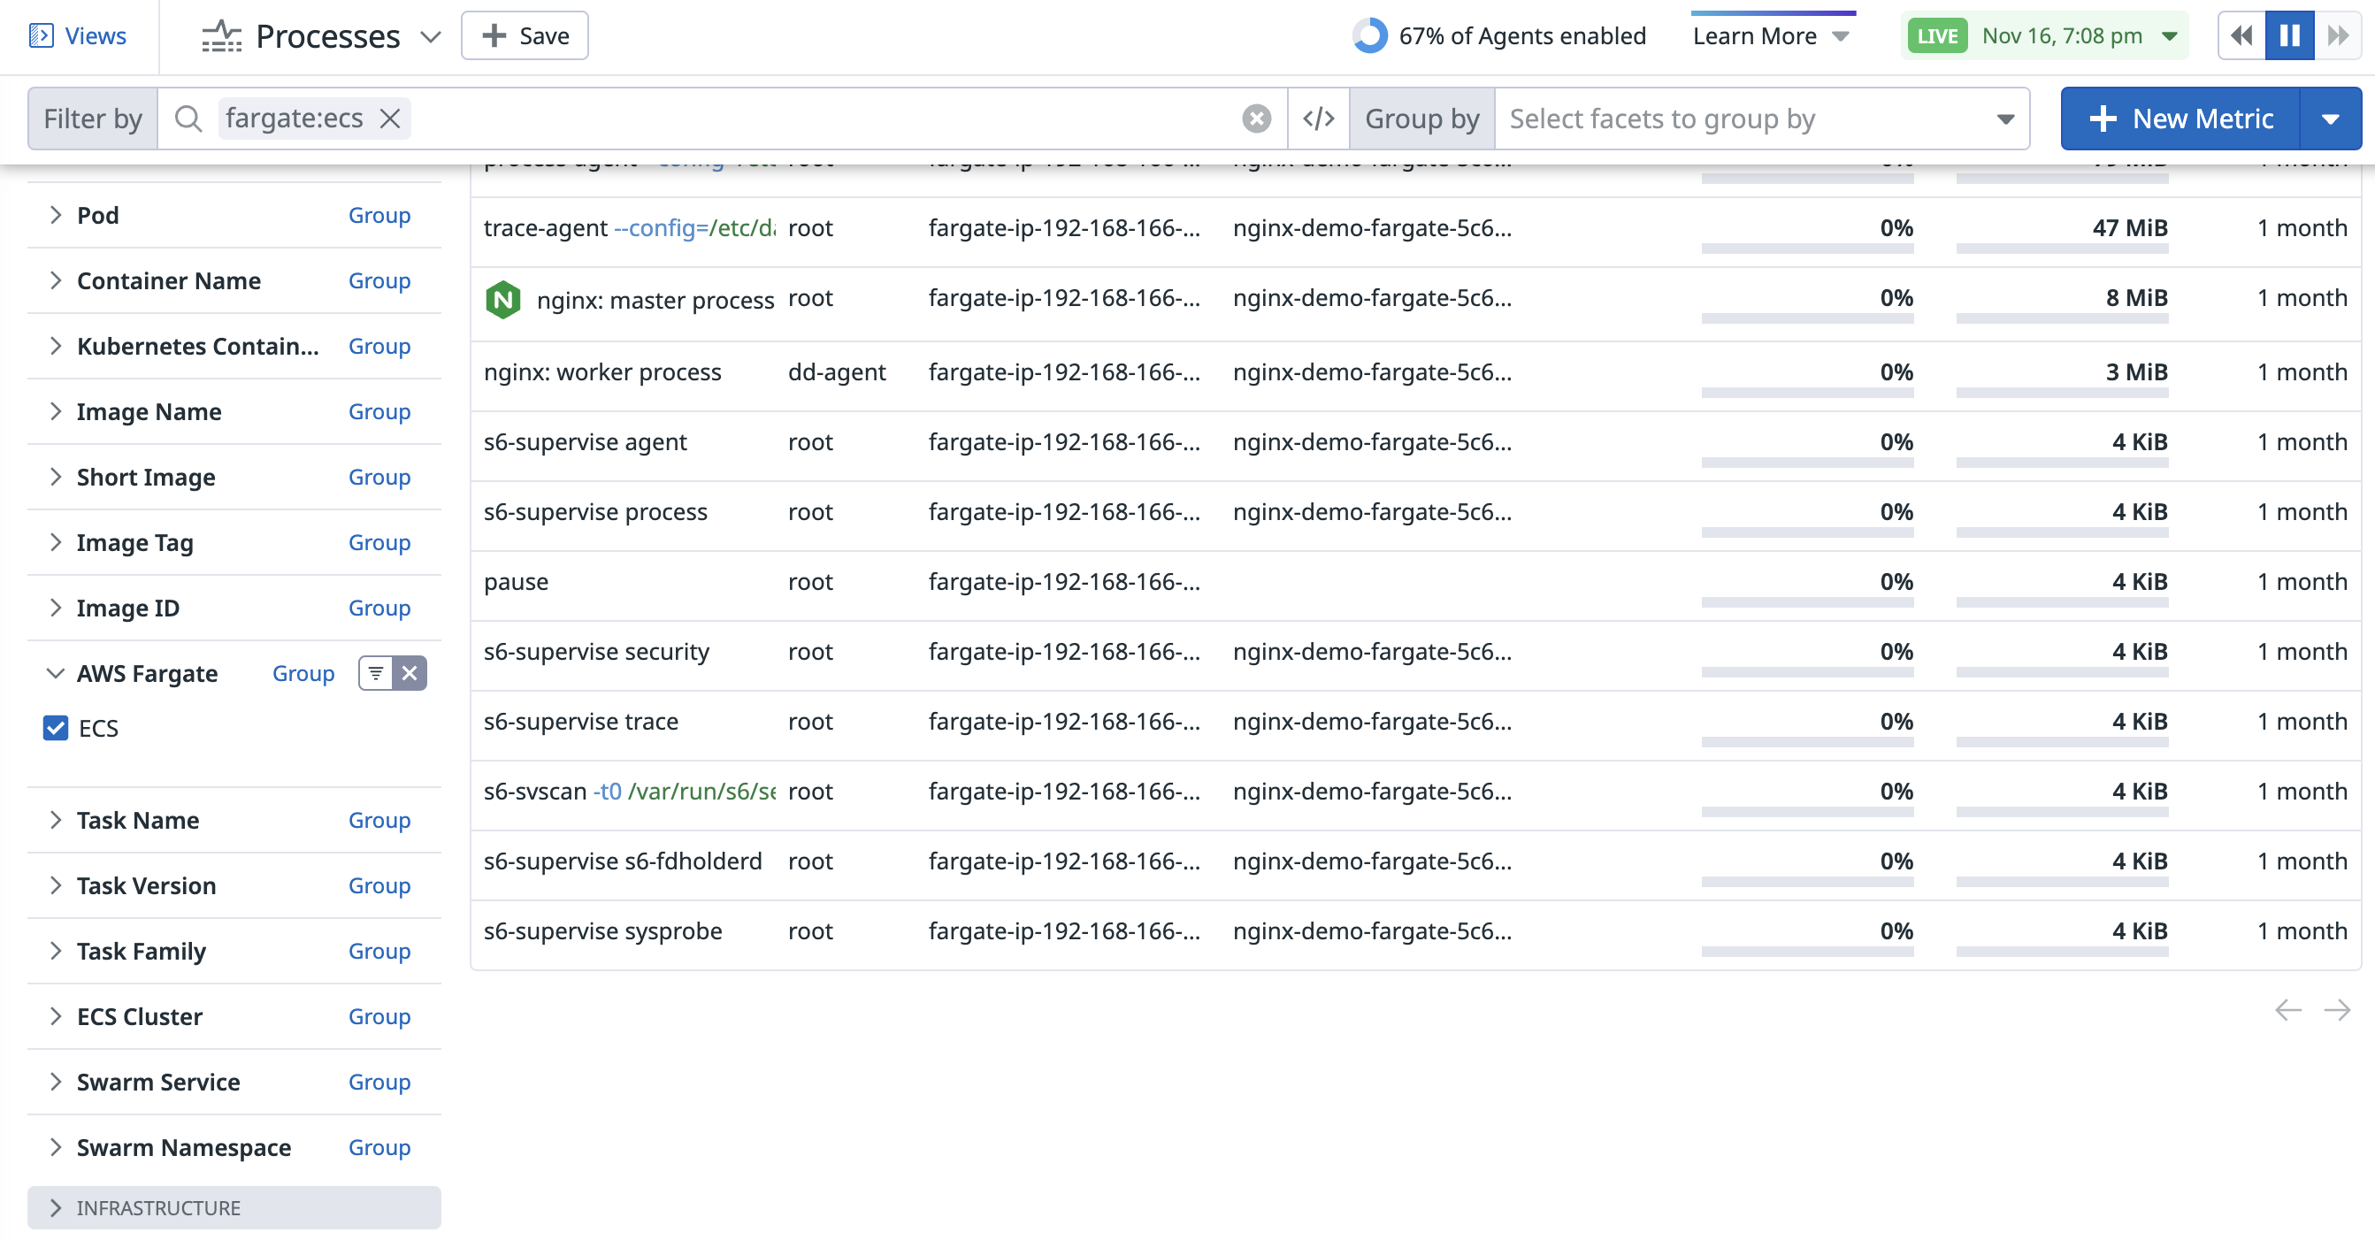Expand the Task Name facet

[56, 821]
